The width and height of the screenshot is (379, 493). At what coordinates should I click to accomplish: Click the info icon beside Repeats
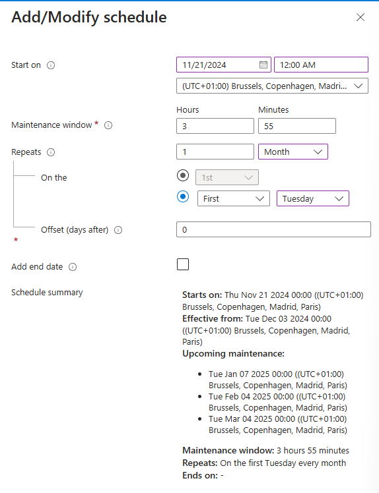(x=51, y=152)
